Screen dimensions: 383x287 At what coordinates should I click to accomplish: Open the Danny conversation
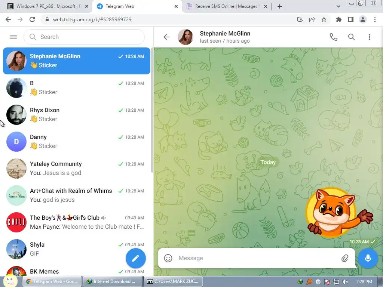point(77,142)
